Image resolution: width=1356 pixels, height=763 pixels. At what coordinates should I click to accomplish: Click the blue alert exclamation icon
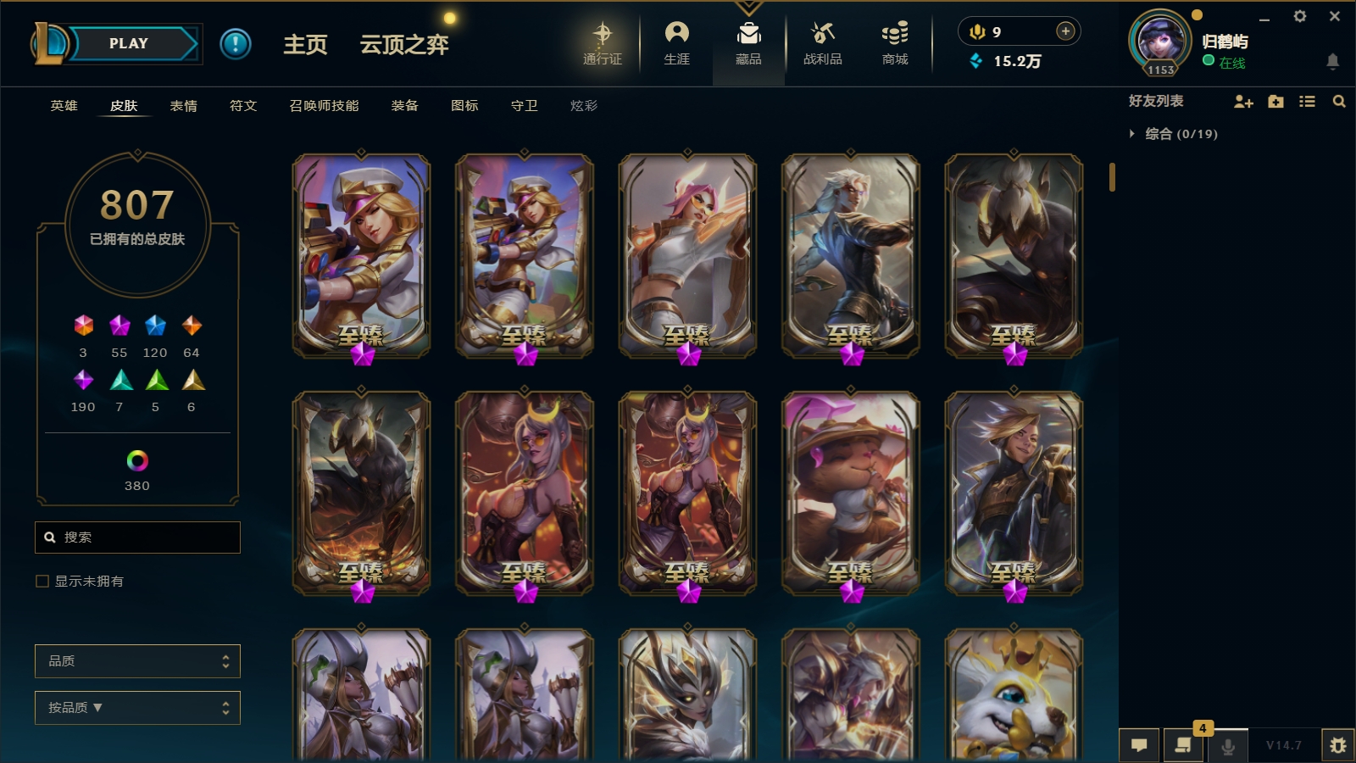pyautogui.click(x=236, y=44)
